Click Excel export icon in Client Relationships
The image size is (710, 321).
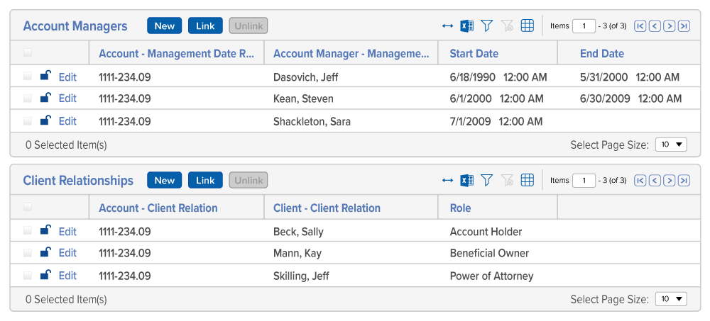point(466,181)
